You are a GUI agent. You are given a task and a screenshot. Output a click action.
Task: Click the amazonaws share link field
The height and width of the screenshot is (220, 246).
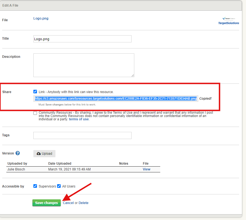click(116, 99)
